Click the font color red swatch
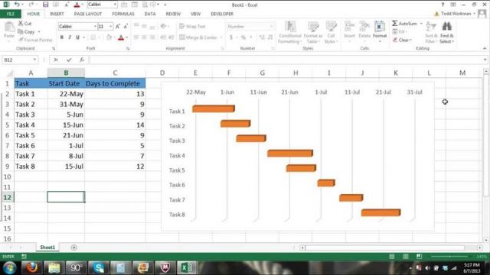Screen dimensions: 490x275 point(121,37)
